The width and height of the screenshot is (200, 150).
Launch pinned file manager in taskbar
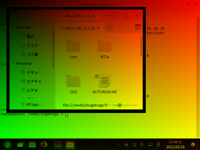coord(32,144)
